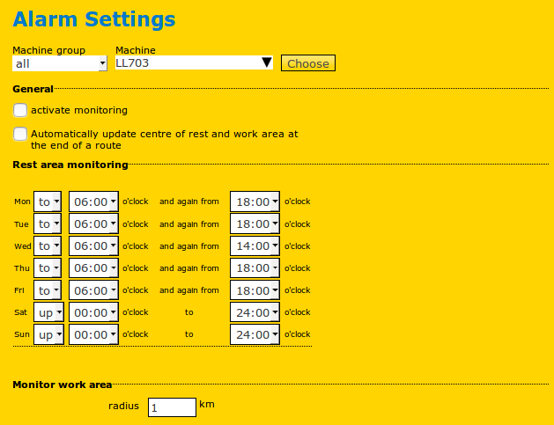Open Monday's 06:00 time dropdown
The height and width of the screenshot is (425, 554).
click(93, 202)
